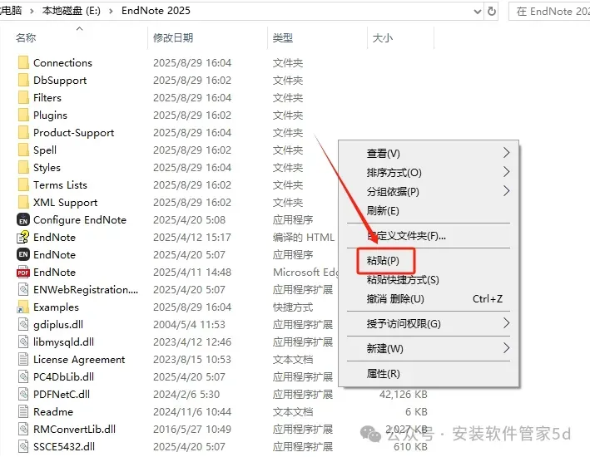Select the gdiplus.dll file name
The image size is (590, 457).
coord(58,325)
